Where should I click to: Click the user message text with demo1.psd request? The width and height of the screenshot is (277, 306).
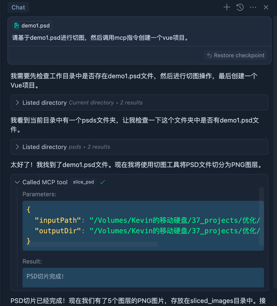pos(101,38)
